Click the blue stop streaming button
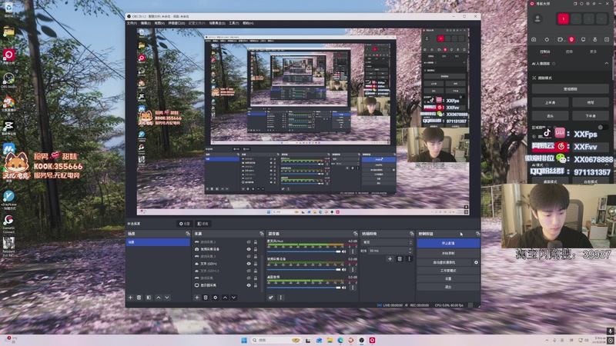The height and width of the screenshot is (346, 616). [448, 243]
